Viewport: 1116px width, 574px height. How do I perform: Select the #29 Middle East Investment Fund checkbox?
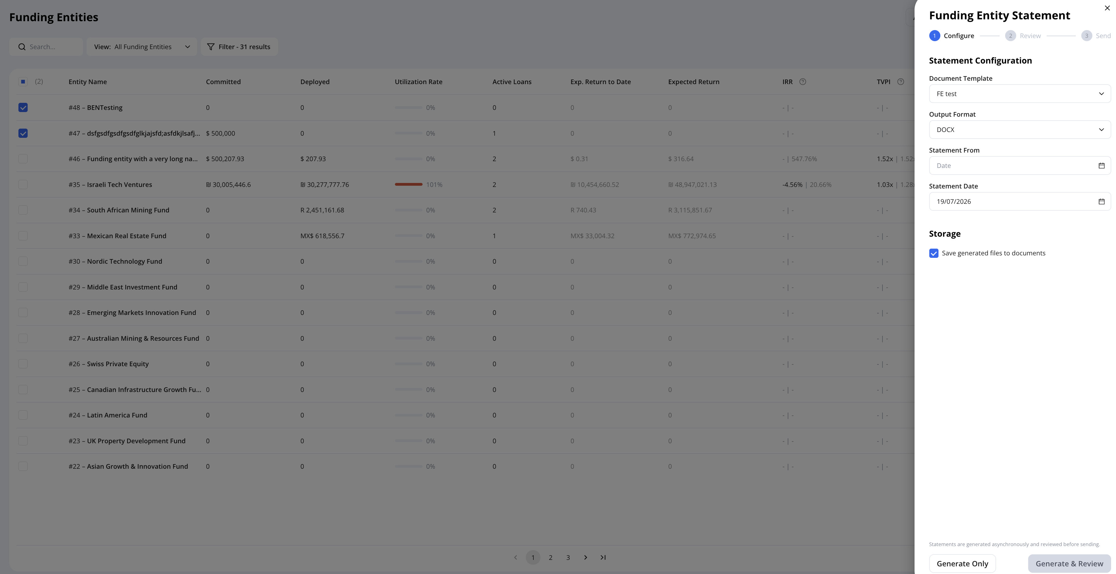coord(23,287)
